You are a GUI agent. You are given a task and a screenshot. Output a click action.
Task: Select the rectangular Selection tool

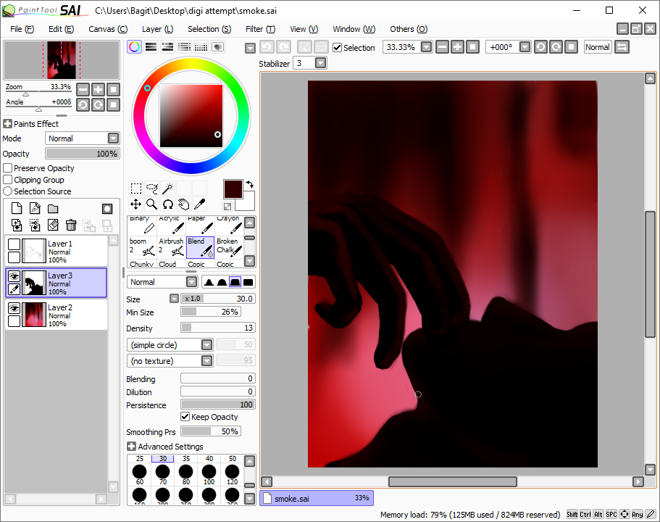pyautogui.click(x=135, y=188)
